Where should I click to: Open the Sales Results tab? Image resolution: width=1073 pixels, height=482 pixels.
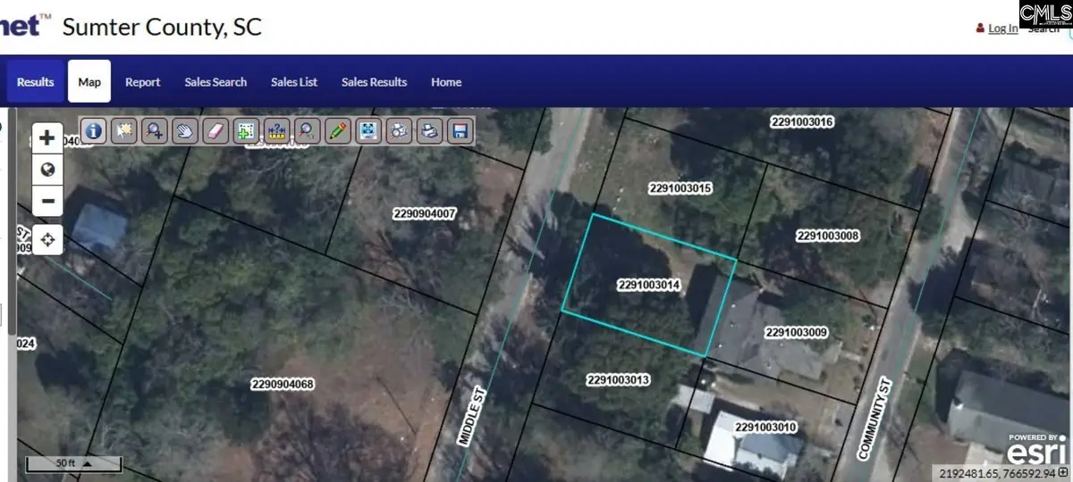374,82
